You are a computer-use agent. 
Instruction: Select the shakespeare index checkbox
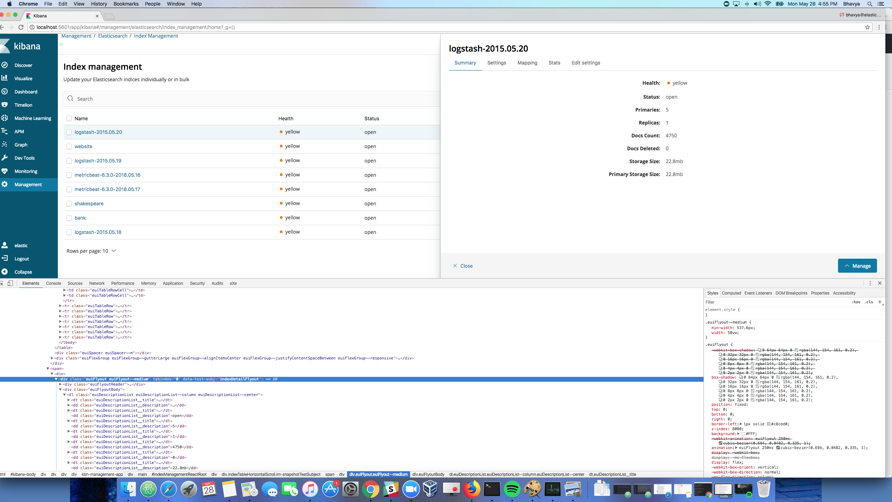point(69,204)
